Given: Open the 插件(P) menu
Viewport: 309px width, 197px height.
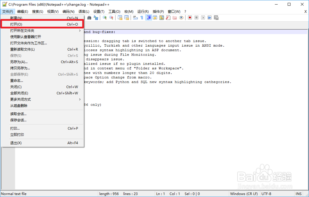Looking at the screenshot, I should (158, 12).
